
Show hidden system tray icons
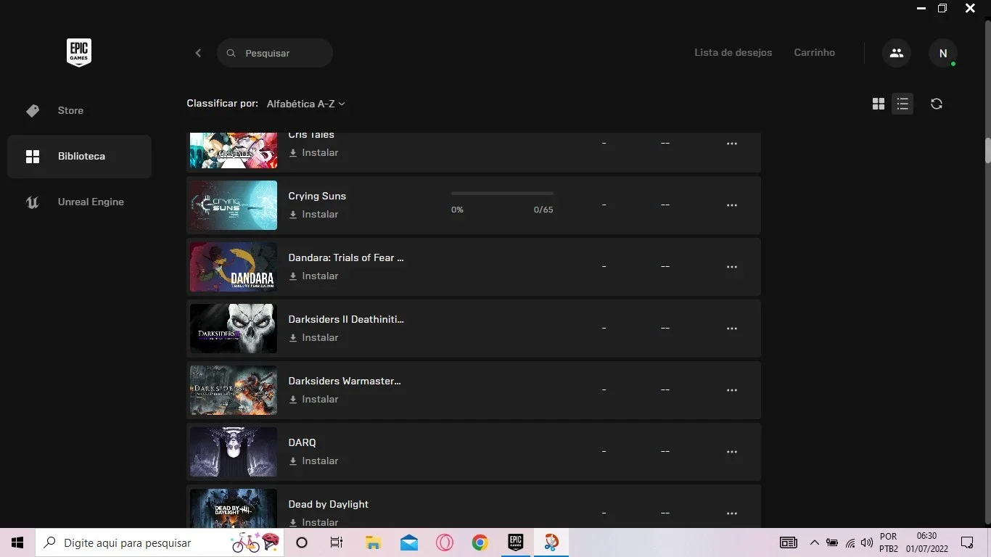coord(814,542)
